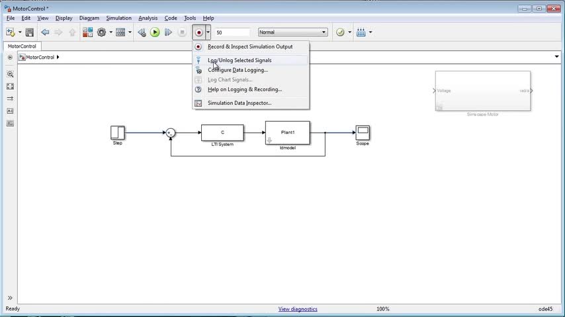Select the faded Simscape Motor block

click(x=482, y=90)
